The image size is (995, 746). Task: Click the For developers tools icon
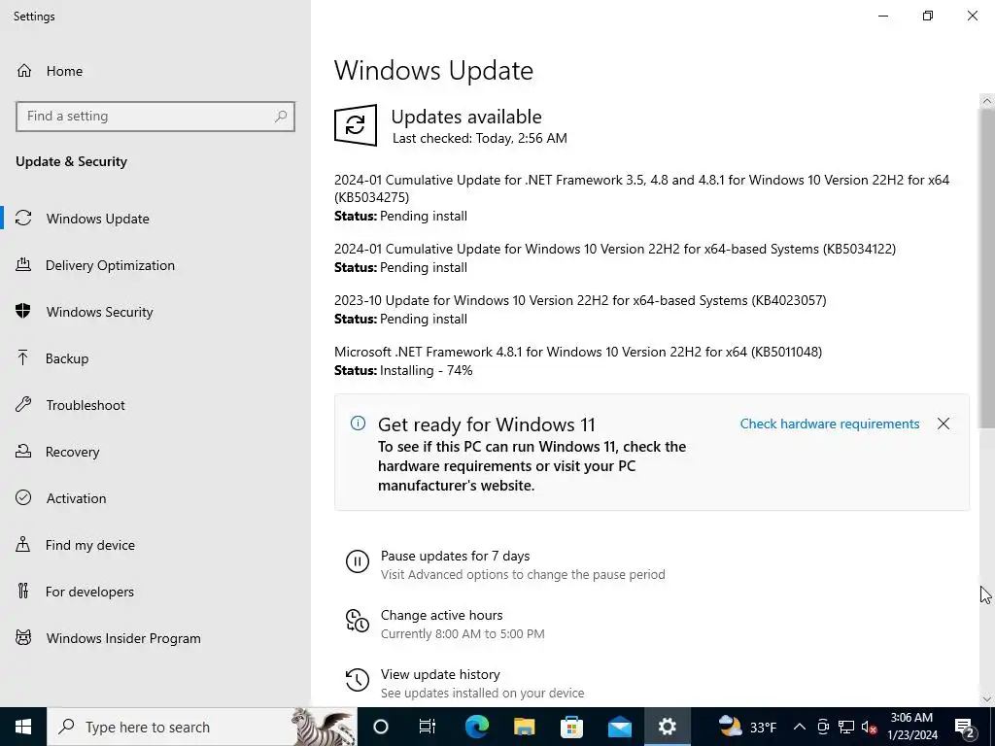pyautogui.click(x=23, y=592)
